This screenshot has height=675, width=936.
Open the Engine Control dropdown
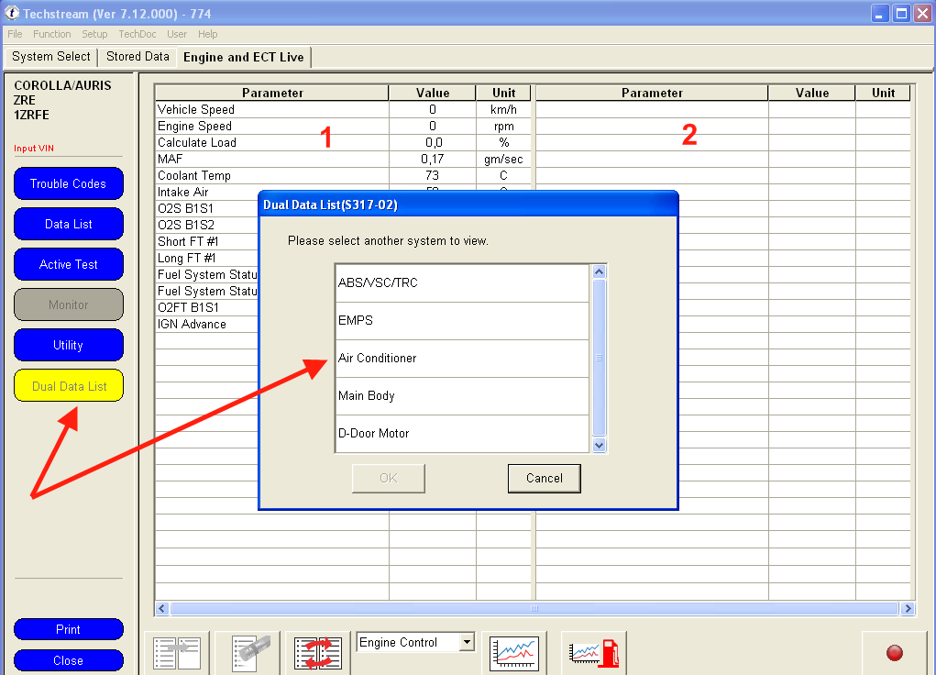[x=468, y=642]
